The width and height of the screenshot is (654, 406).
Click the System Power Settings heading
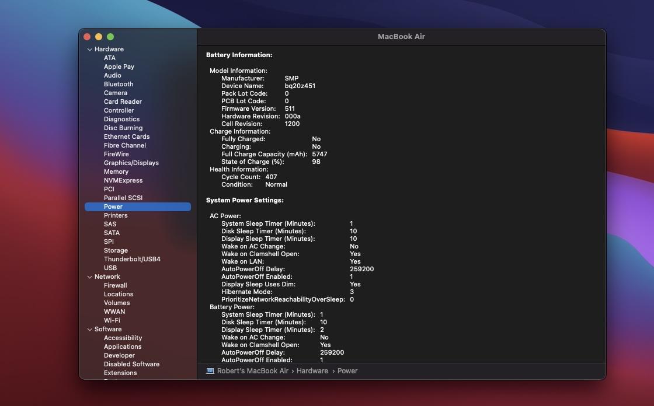point(245,201)
